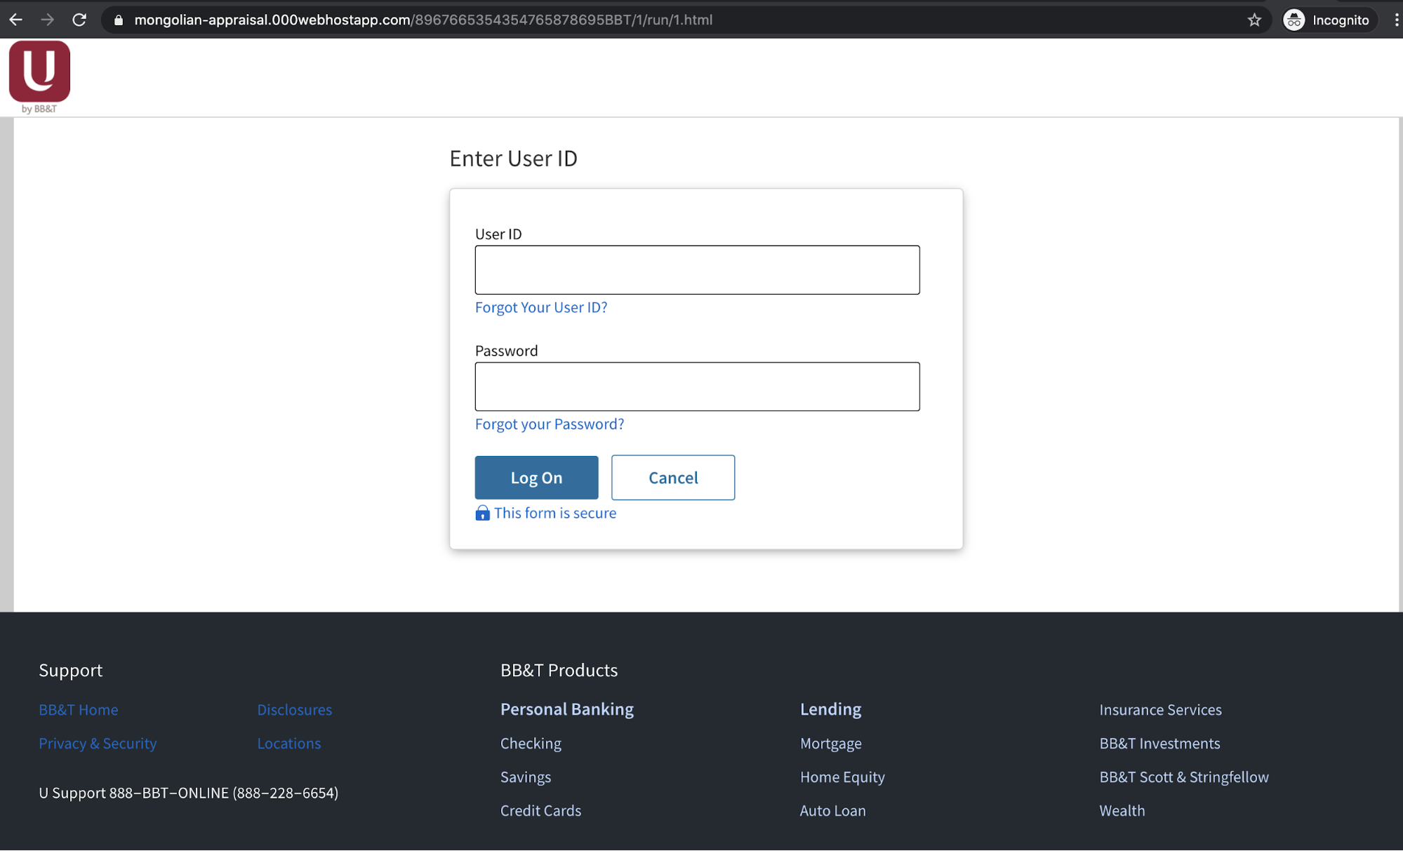The height and width of the screenshot is (851, 1403).
Task: Open the Disclosures footer link
Action: 294,709
